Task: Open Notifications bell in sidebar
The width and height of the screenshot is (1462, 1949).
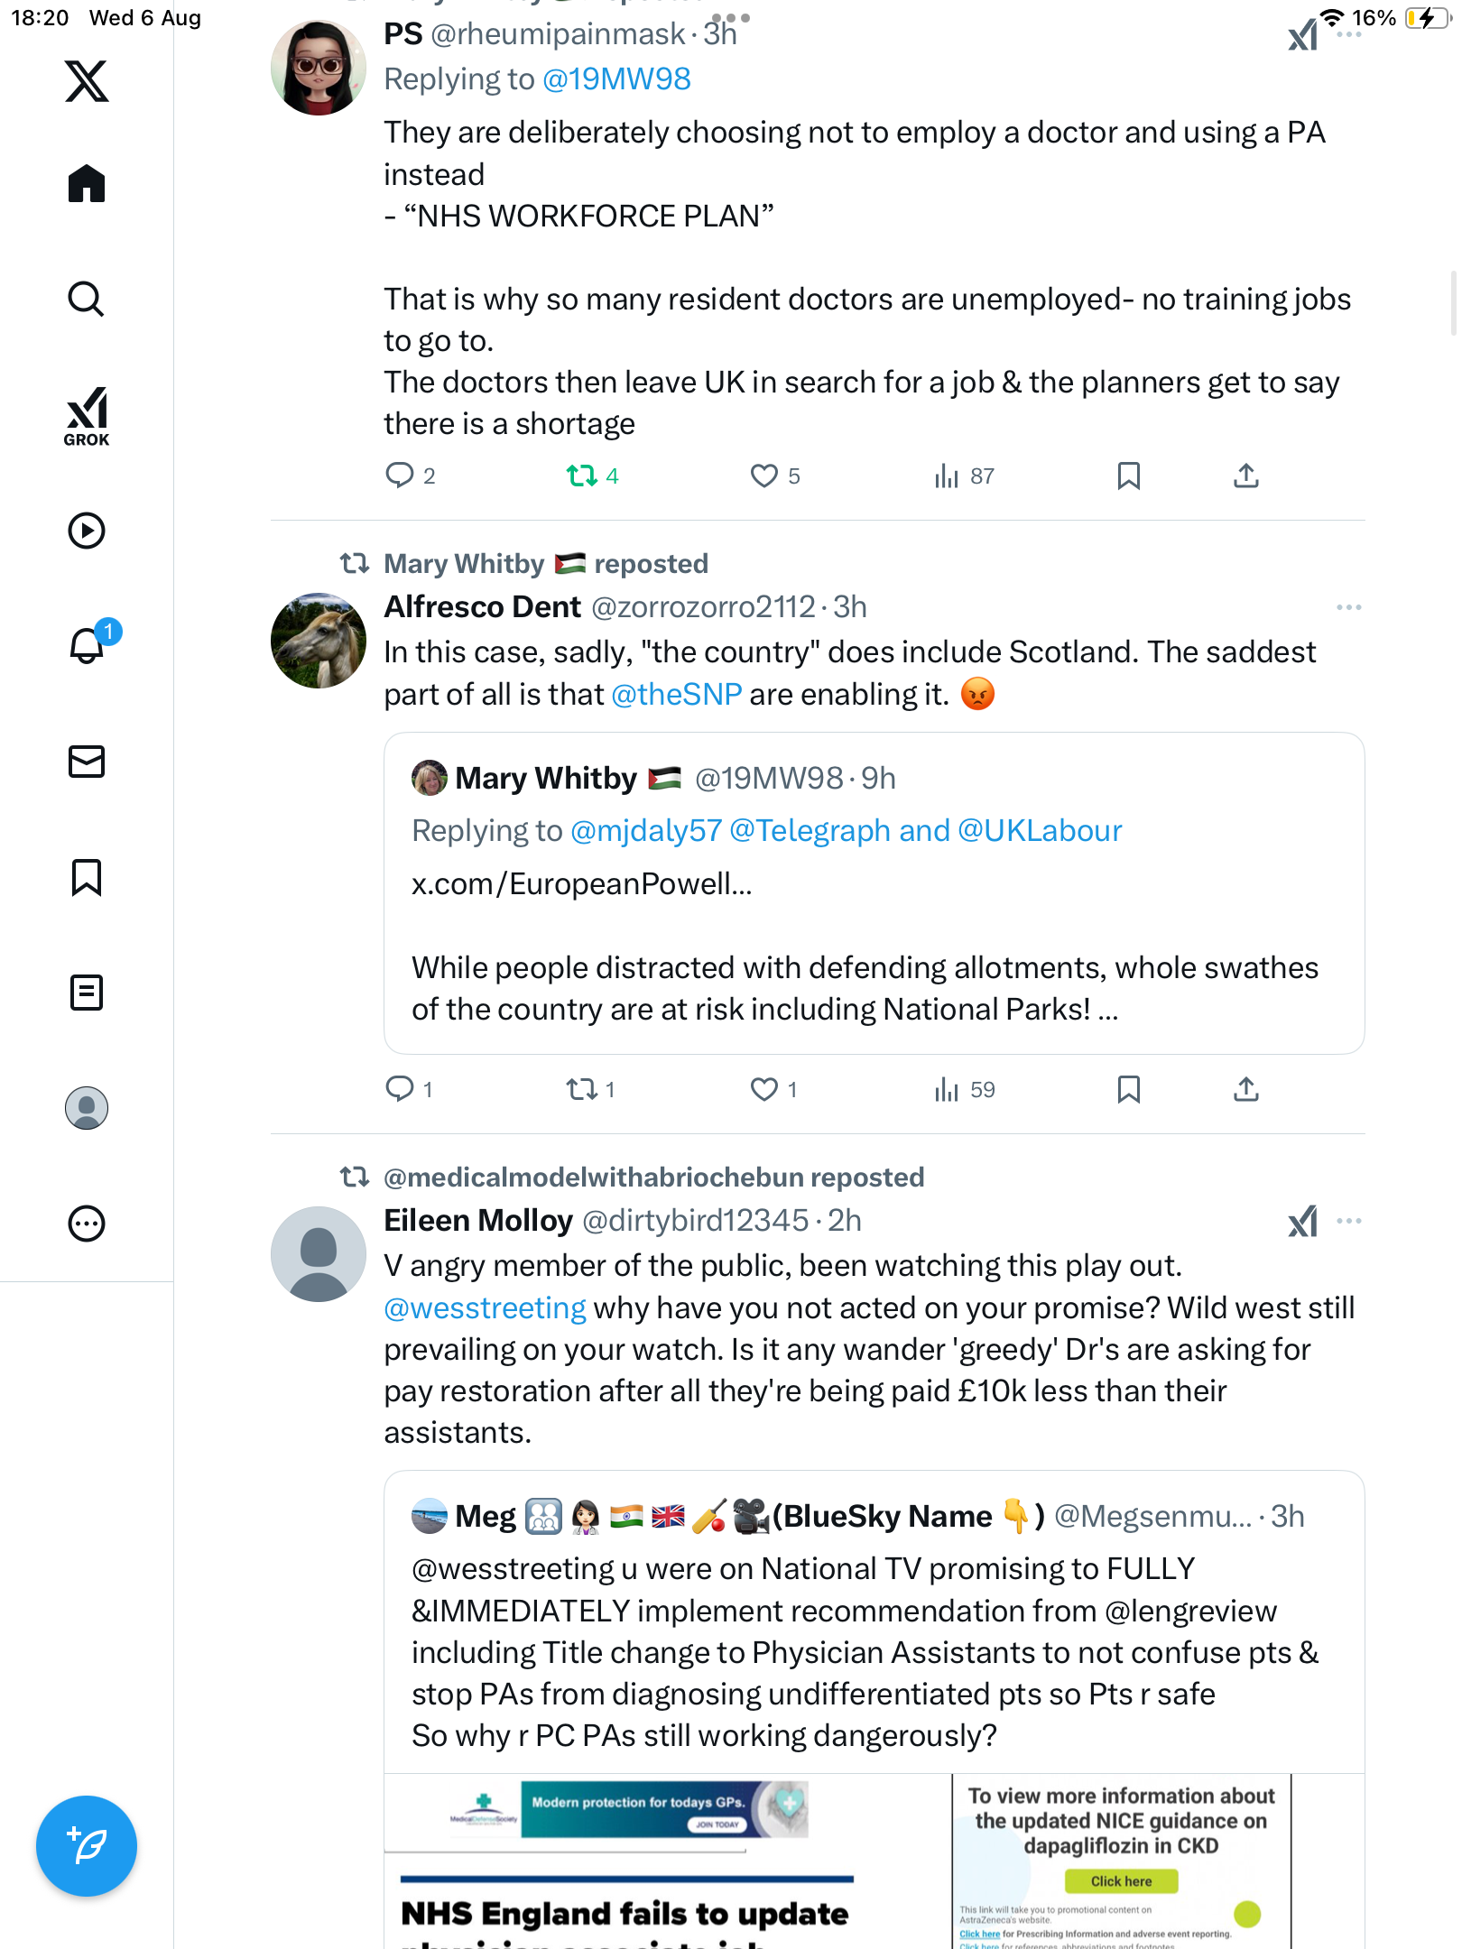Action: tap(87, 645)
